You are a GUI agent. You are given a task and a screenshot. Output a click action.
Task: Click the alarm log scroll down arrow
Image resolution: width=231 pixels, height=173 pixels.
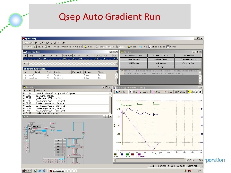tap(200, 83)
